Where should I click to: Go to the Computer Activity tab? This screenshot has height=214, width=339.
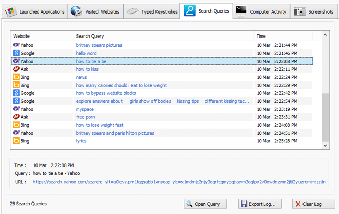pos(262,11)
